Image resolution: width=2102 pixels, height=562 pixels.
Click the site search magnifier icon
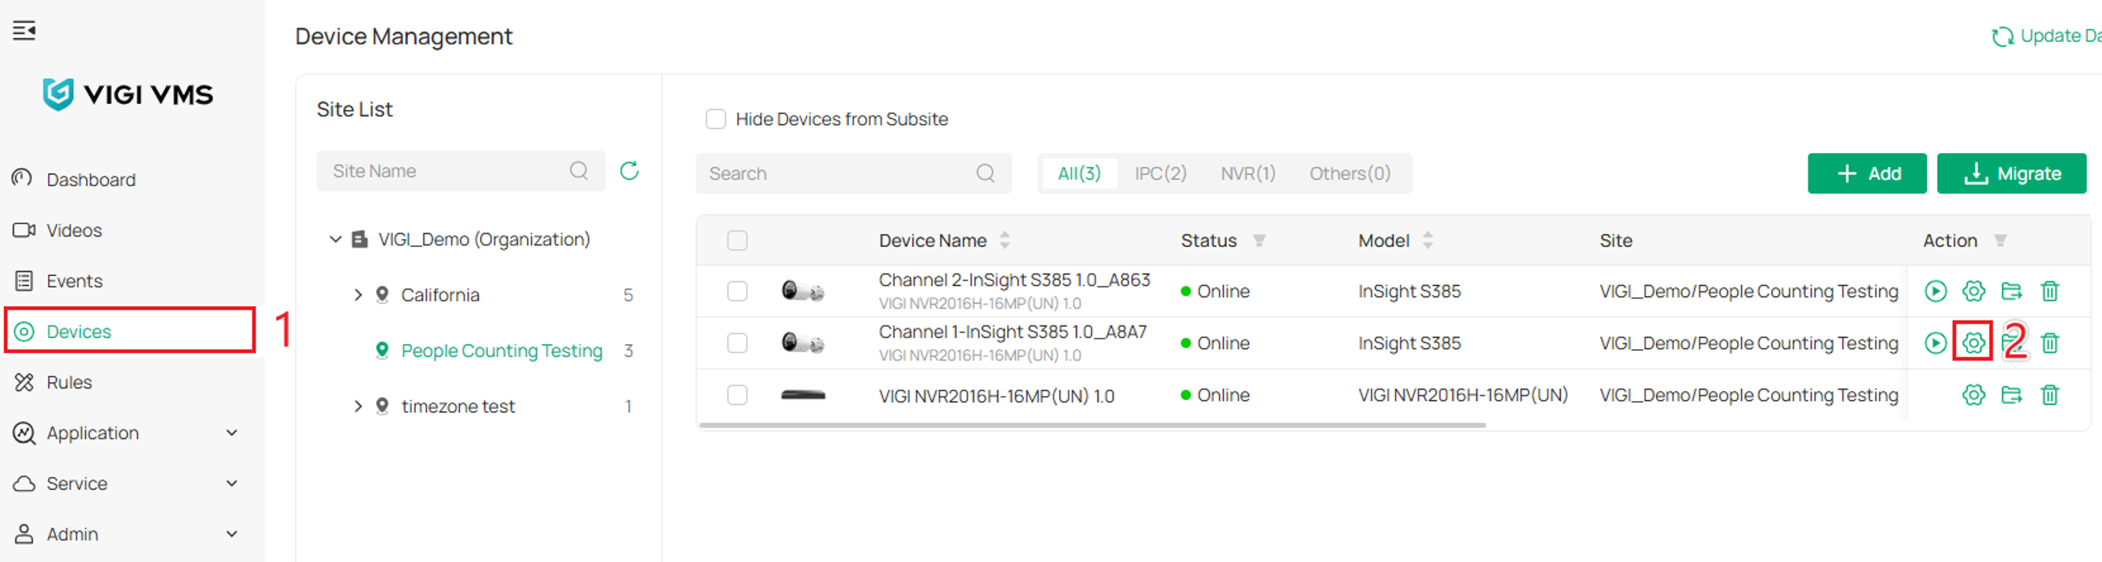coord(578,171)
